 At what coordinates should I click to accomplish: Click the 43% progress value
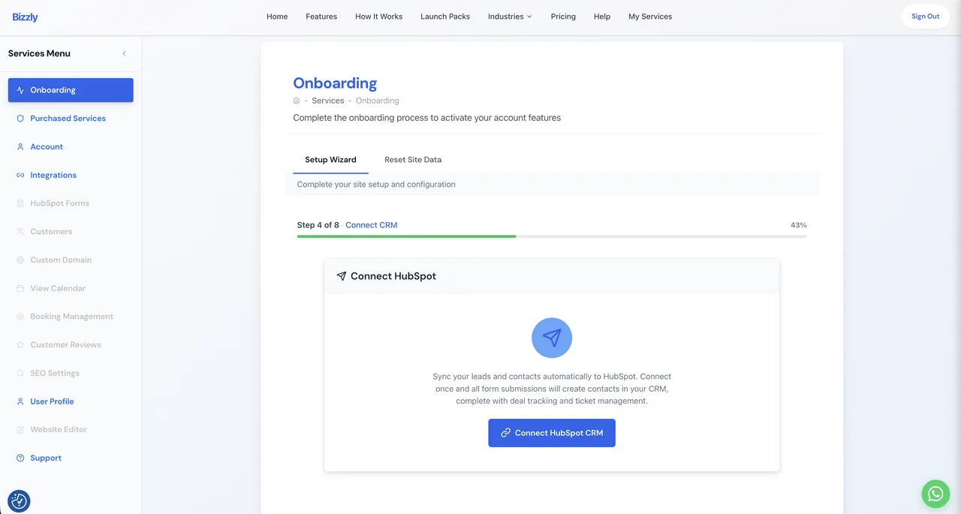tap(799, 225)
